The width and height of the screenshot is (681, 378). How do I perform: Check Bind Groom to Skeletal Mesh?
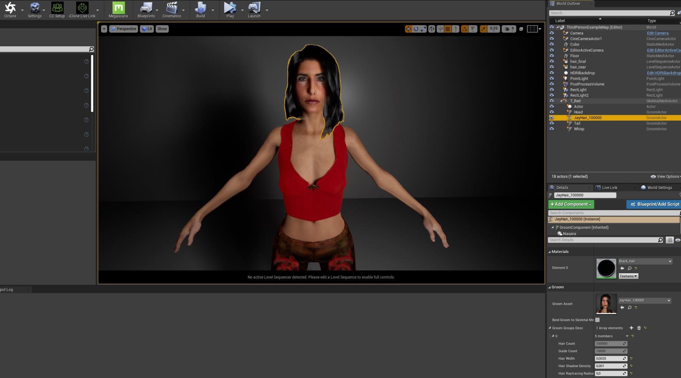(x=597, y=320)
